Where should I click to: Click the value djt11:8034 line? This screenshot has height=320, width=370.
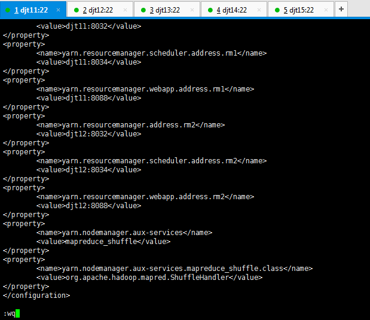tap(88, 62)
